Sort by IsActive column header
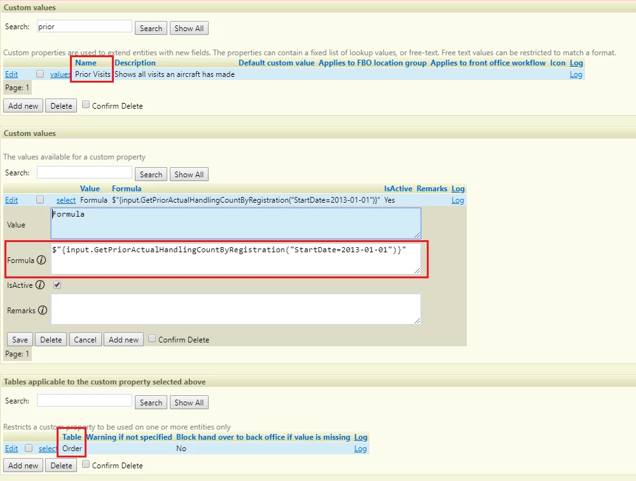This screenshot has width=636, height=481. 398,189
